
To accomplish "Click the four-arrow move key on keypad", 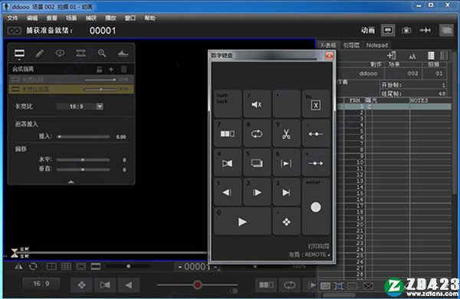I will (286, 222).
